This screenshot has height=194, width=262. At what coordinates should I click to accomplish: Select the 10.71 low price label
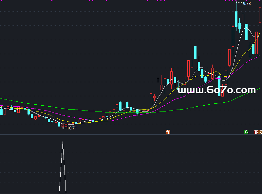[x=72, y=128]
